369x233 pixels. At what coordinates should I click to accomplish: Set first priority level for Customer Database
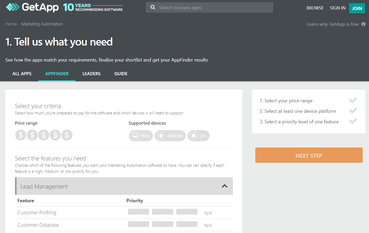(138, 224)
